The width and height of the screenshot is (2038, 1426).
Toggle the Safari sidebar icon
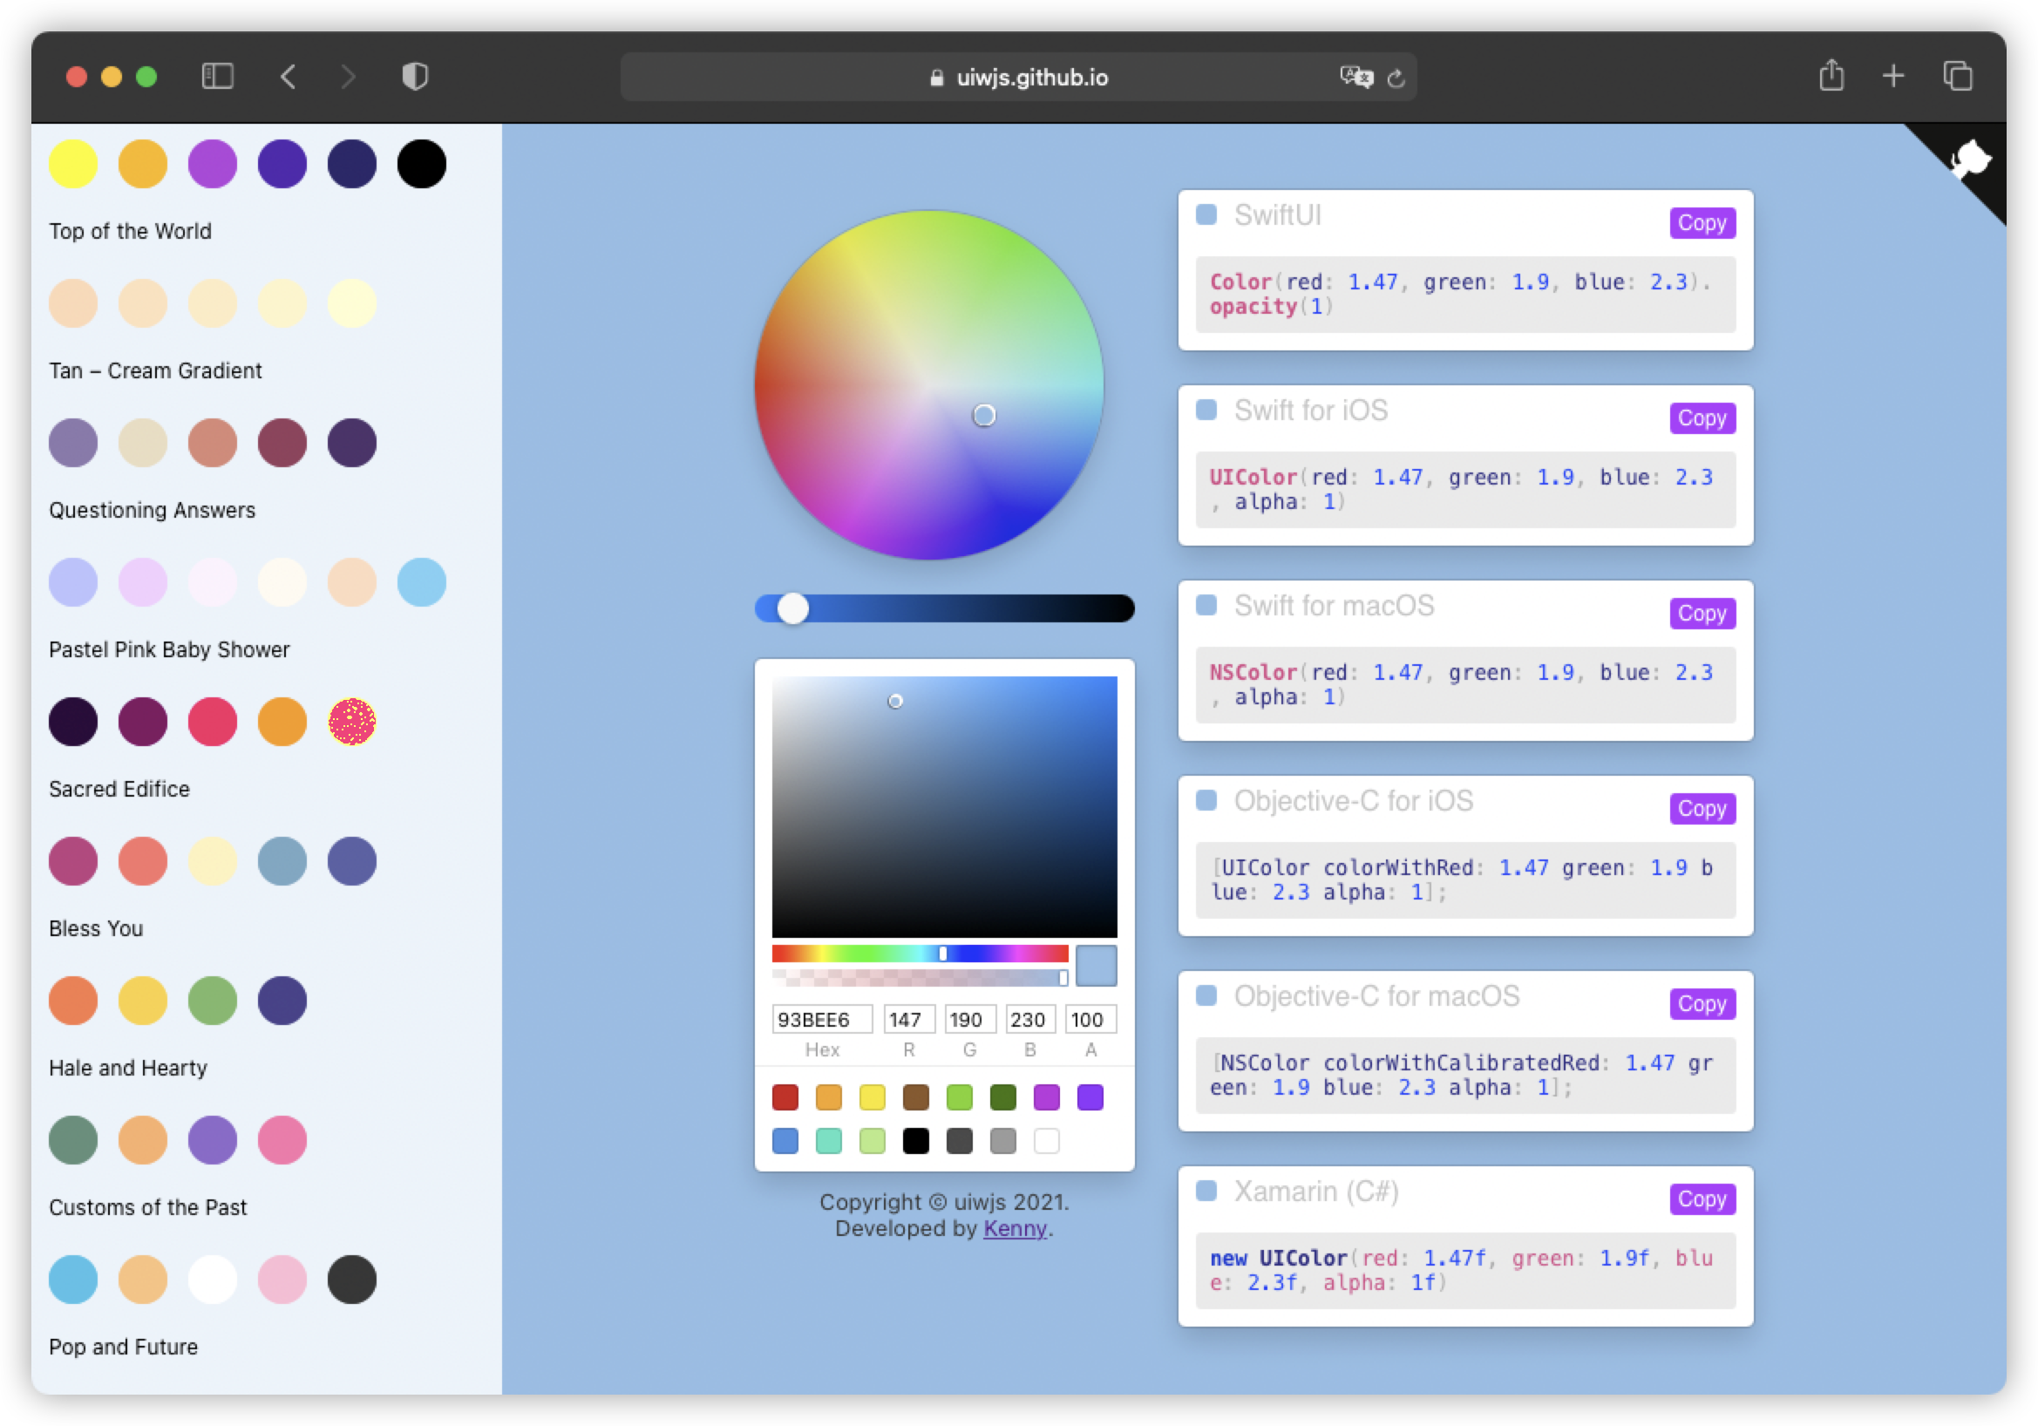click(215, 77)
